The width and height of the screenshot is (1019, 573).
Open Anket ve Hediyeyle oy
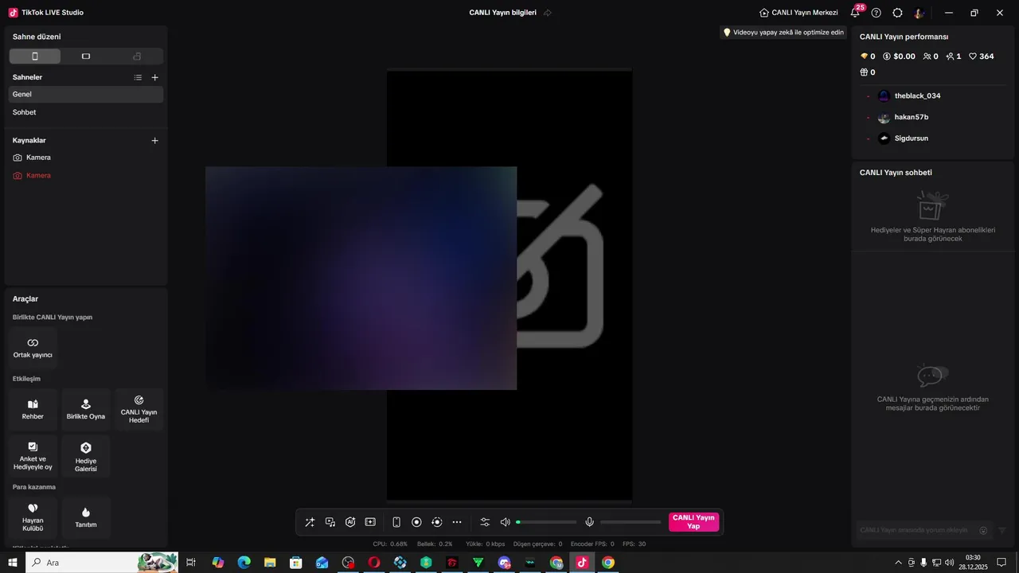(x=33, y=455)
